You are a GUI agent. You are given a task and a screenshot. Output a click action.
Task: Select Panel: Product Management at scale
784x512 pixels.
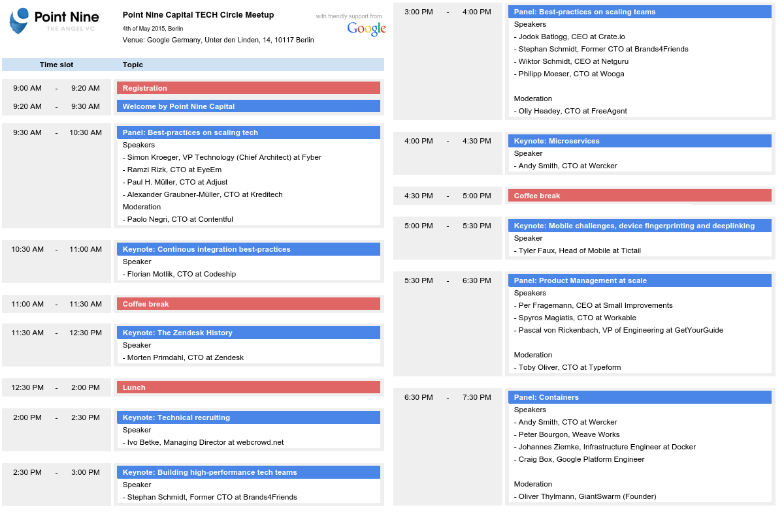[x=640, y=280]
